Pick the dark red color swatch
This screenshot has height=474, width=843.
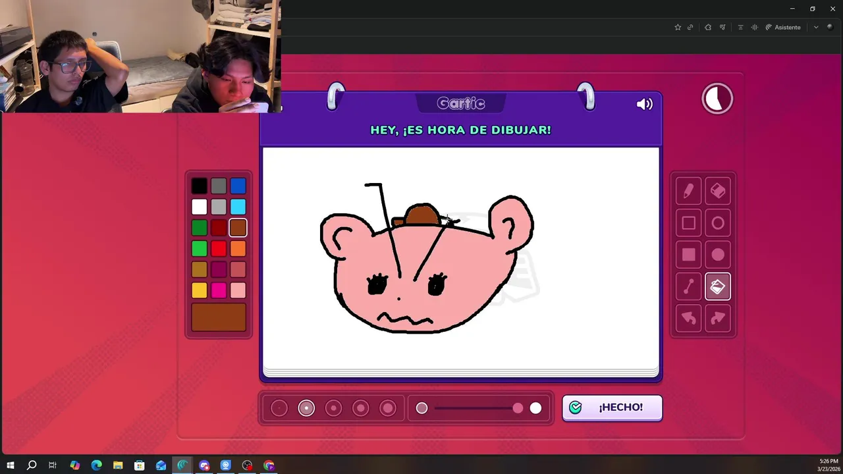pyautogui.click(x=219, y=228)
